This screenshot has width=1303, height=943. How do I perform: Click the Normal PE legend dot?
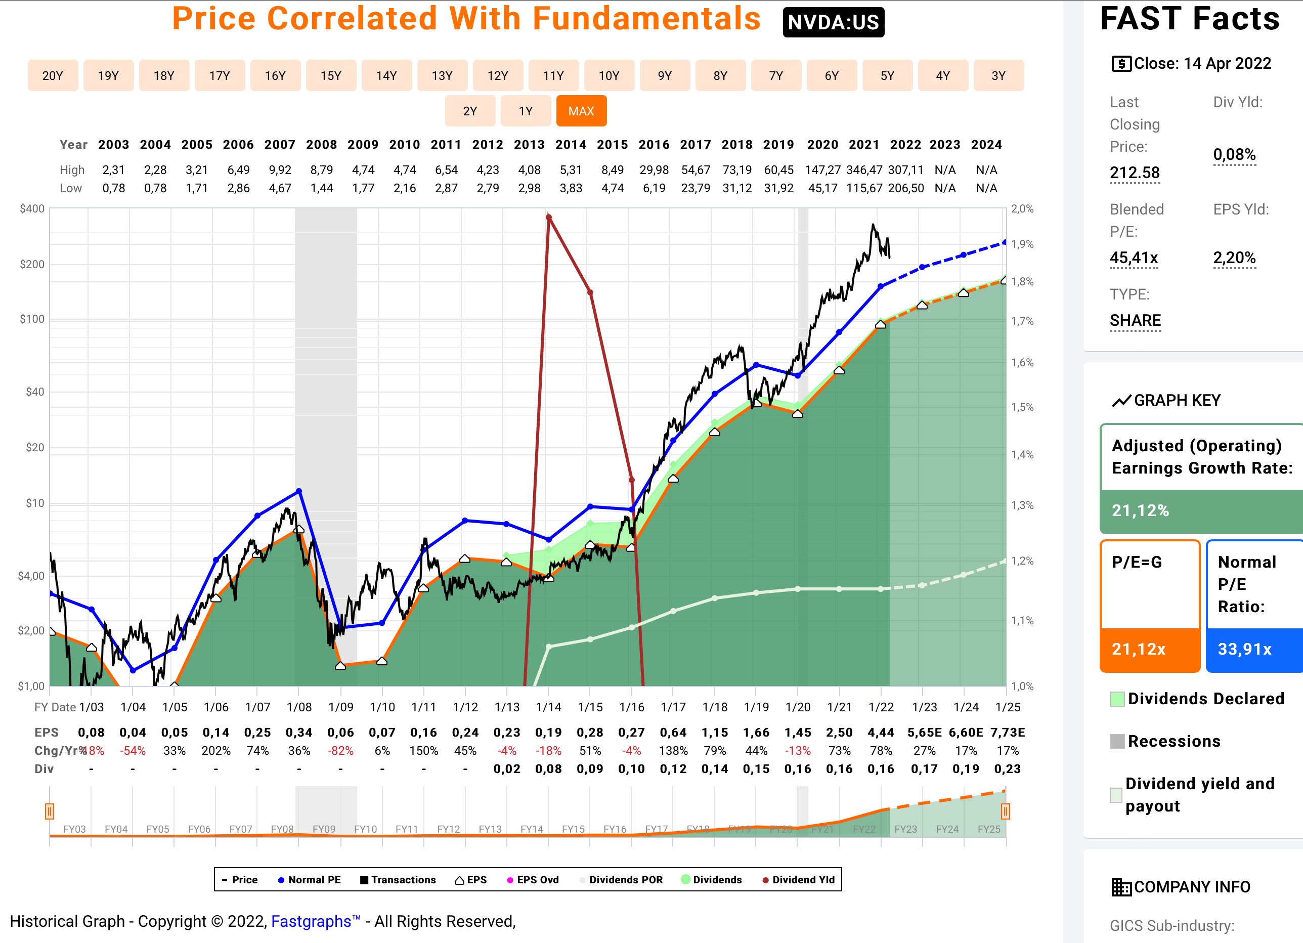click(x=281, y=880)
